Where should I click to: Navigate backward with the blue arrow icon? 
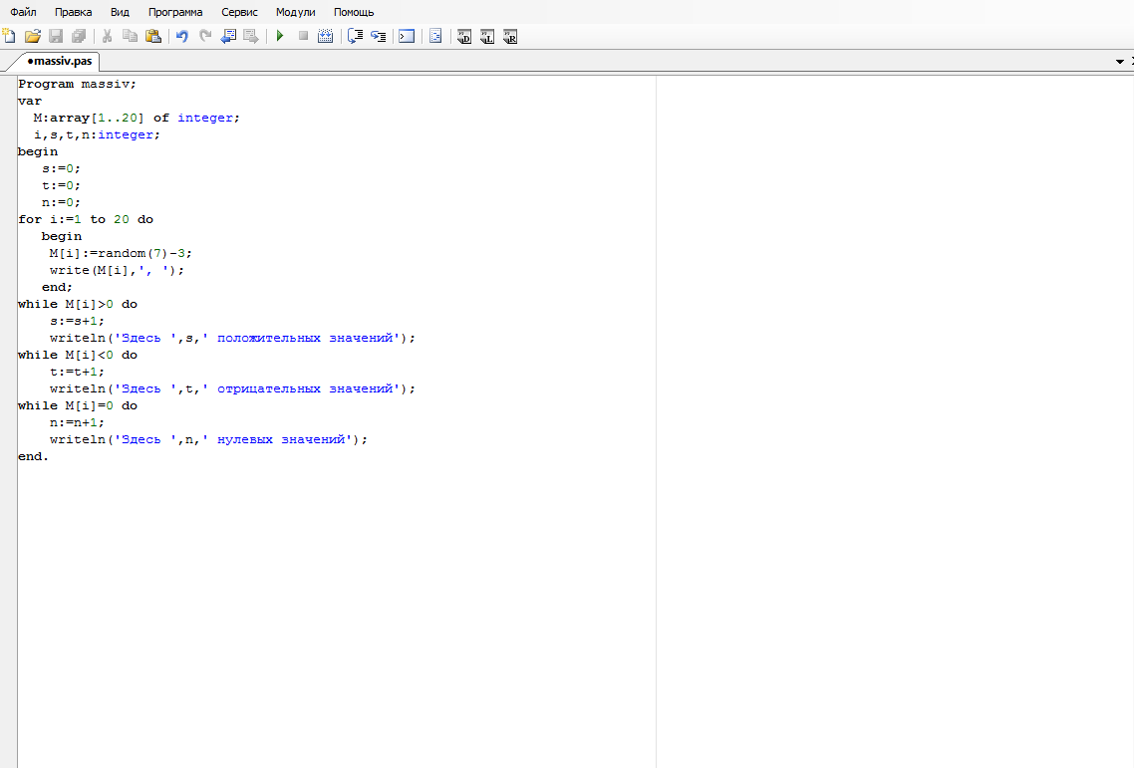tap(228, 36)
